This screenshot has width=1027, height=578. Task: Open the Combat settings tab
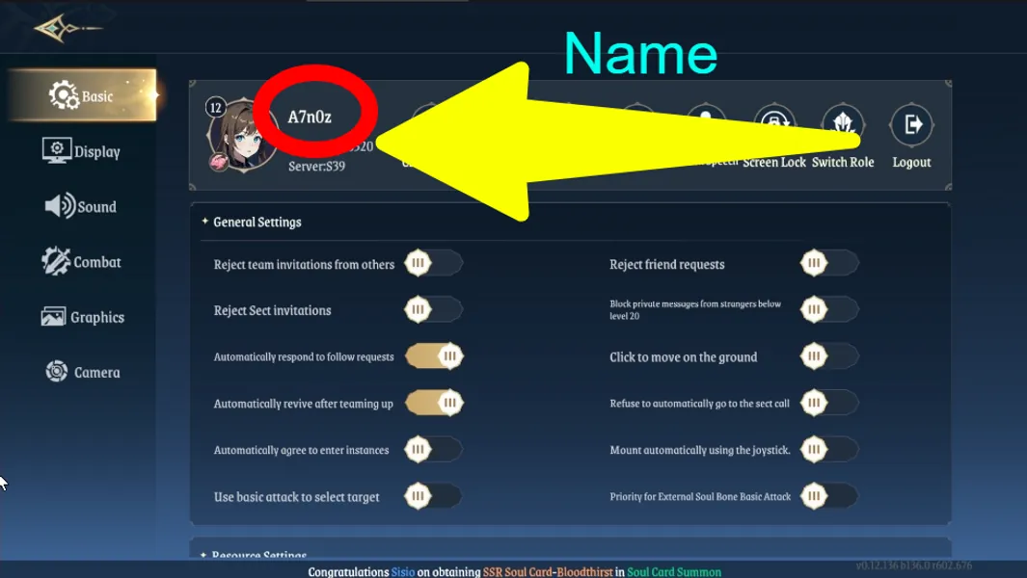coord(81,262)
